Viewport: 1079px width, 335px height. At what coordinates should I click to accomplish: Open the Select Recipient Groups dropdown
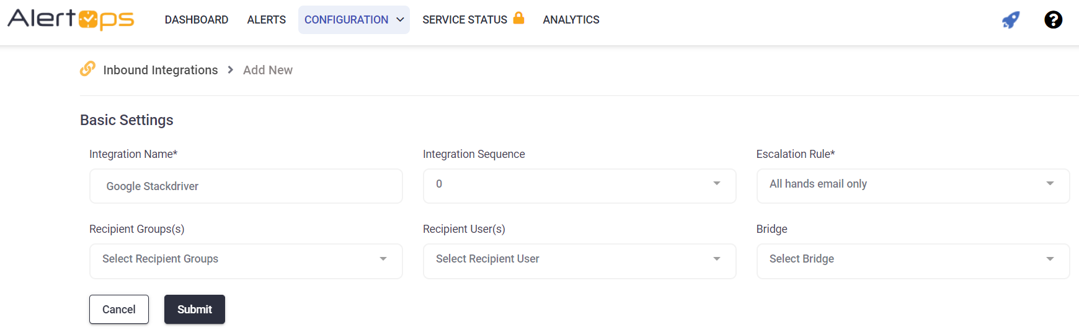[246, 259]
